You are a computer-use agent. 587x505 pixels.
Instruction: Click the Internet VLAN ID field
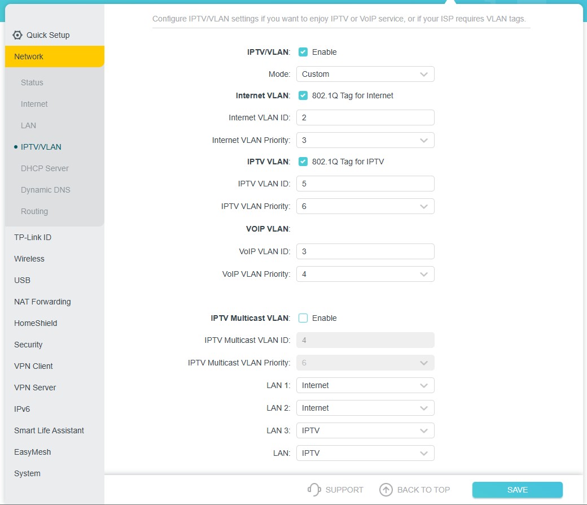pos(365,117)
